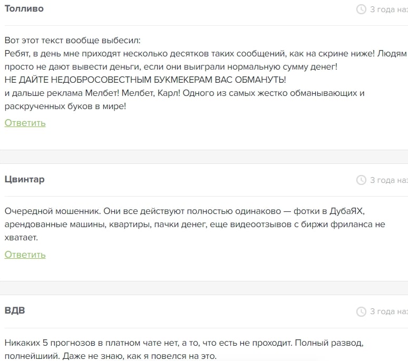The width and height of the screenshot is (408, 361).
Task: Reply to Толливо's comment via Ответить
Action: click(25, 123)
